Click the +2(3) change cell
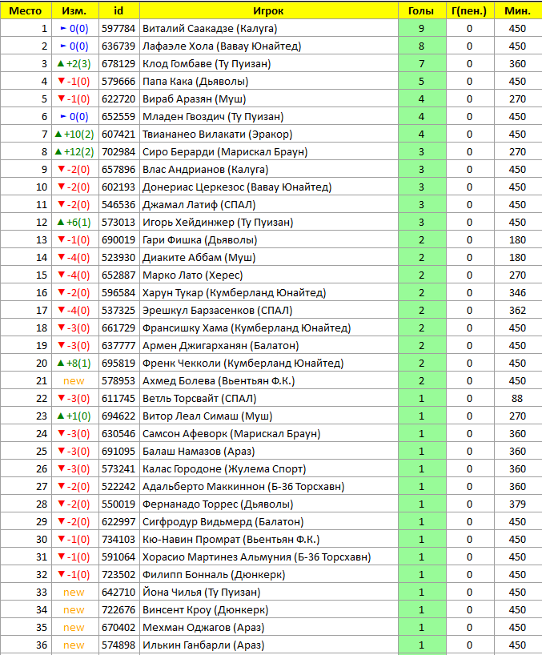 [74, 63]
